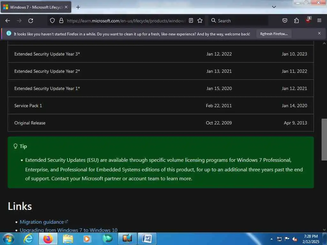Screen dimensions: 327x245
Task: Open Microsoft Word from the taskbar
Action: coord(147,239)
